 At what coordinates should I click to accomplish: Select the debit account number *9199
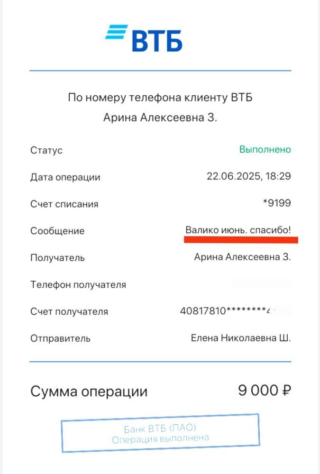(x=277, y=203)
